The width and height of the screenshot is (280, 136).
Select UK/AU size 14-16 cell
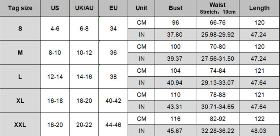pos(84,77)
